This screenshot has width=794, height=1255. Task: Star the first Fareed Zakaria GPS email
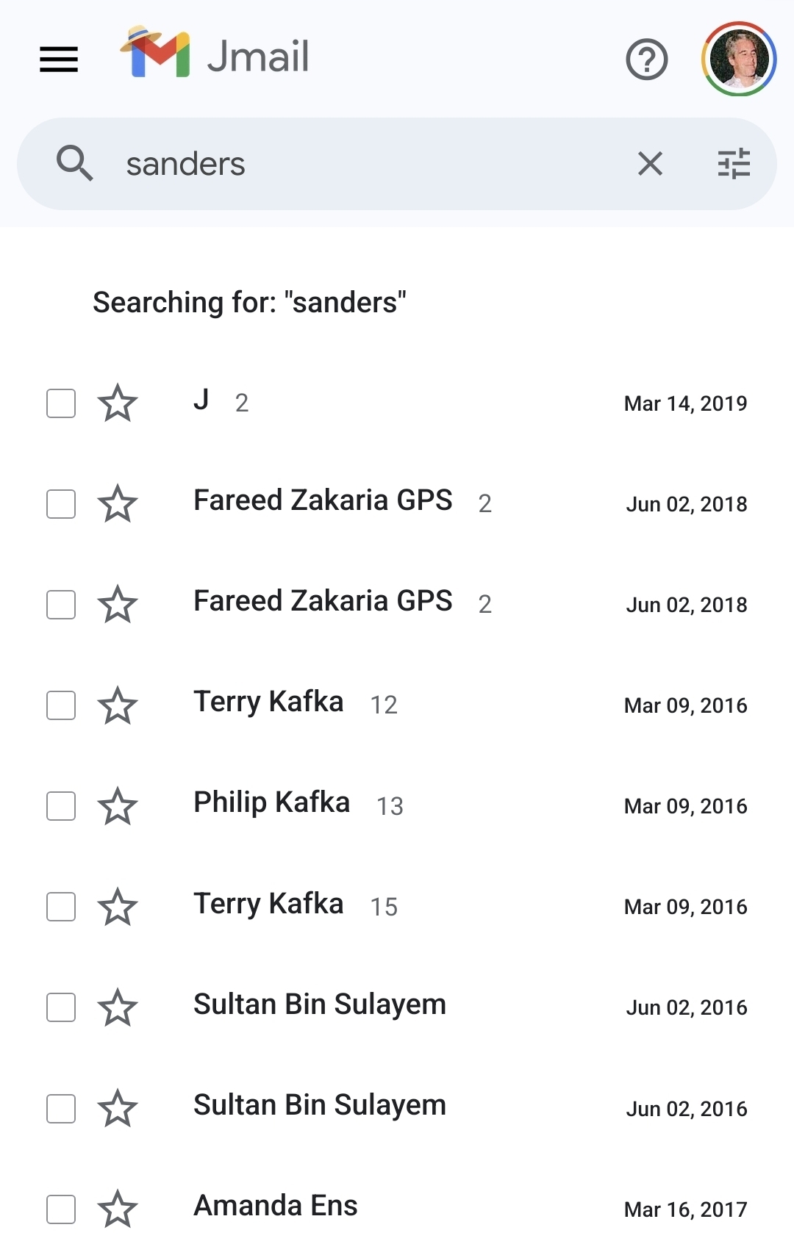click(x=118, y=504)
